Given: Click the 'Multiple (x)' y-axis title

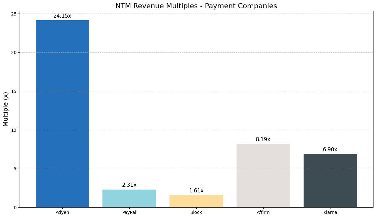Looking at the screenshot, I should coord(6,109).
